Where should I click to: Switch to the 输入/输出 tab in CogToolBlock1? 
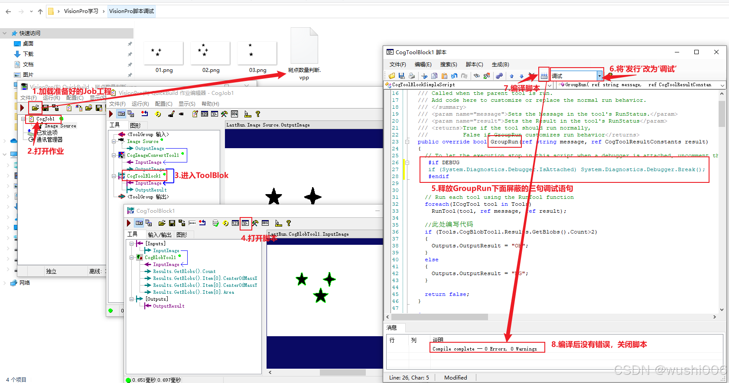click(x=159, y=235)
